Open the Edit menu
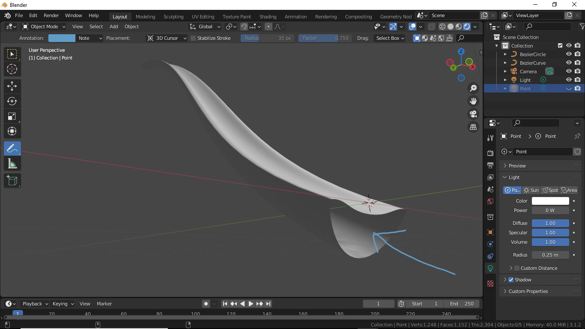The width and height of the screenshot is (585, 329). click(x=33, y=15)
